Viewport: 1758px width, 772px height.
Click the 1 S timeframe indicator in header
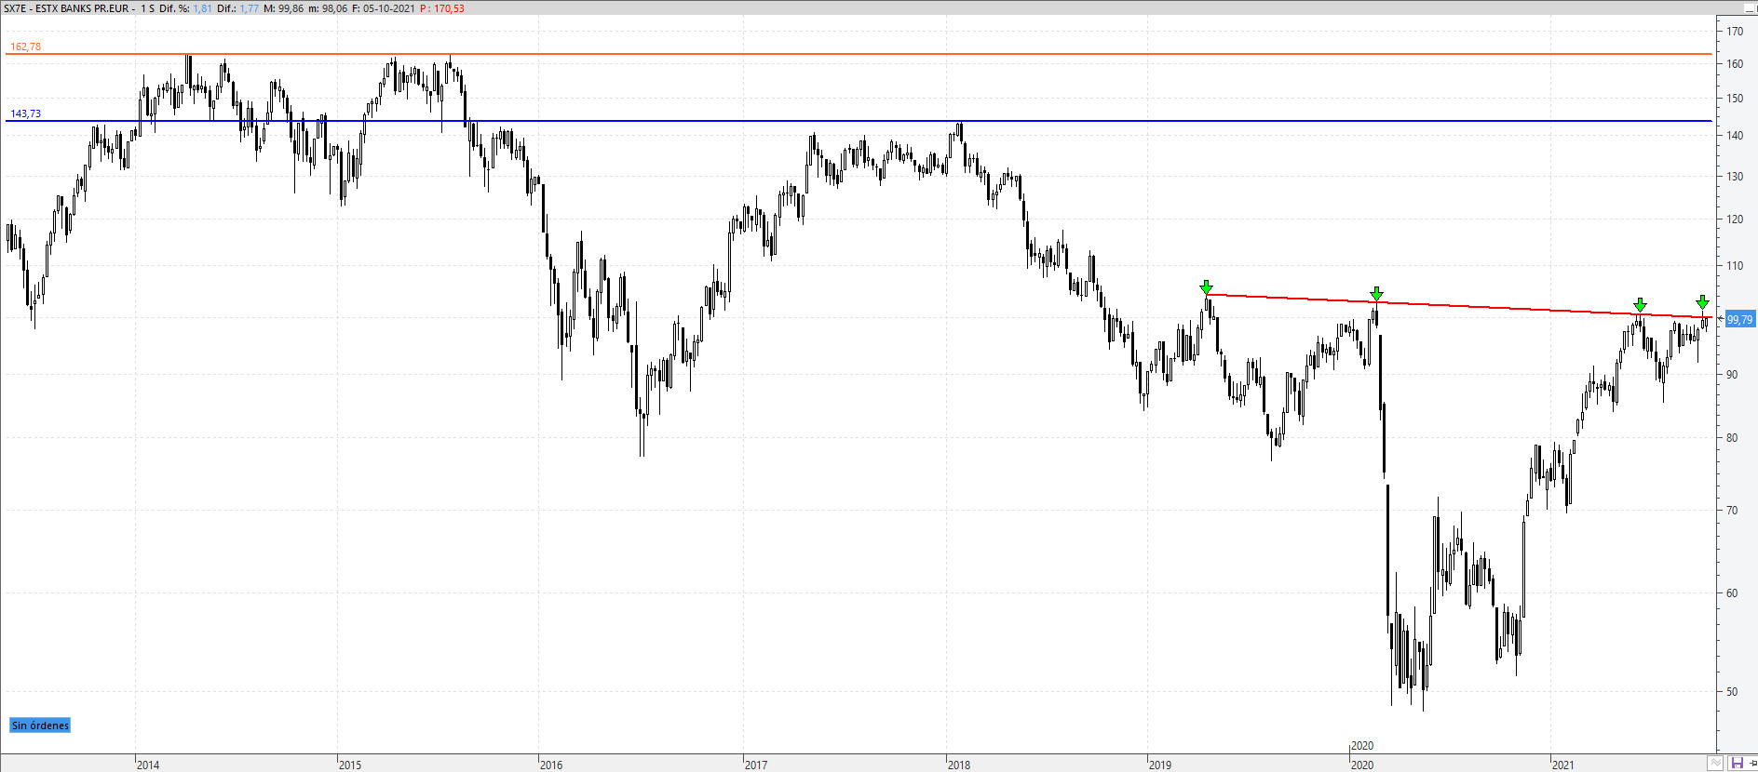pos(147,8)
